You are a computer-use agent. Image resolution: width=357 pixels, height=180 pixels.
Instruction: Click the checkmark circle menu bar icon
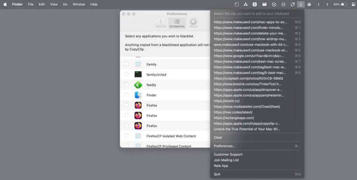pos(274,4)
